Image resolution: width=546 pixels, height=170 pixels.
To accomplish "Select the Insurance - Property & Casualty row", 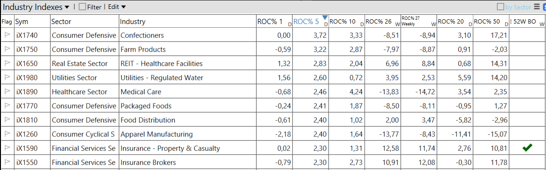I will point(273,148).
